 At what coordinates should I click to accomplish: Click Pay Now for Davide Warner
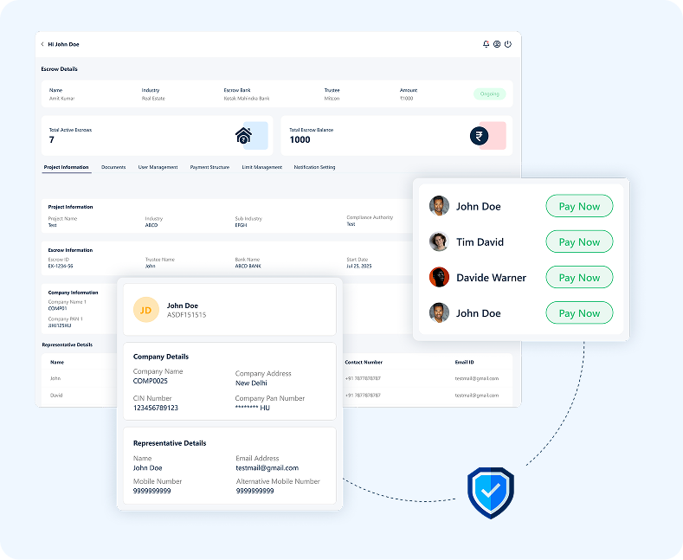[x=579, y=277]
